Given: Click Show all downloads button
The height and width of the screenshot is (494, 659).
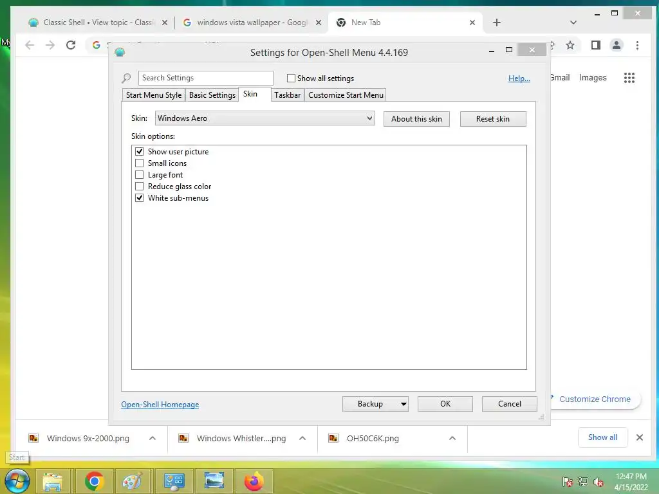Looking at the screenshot, I should (x=602, y=437).
